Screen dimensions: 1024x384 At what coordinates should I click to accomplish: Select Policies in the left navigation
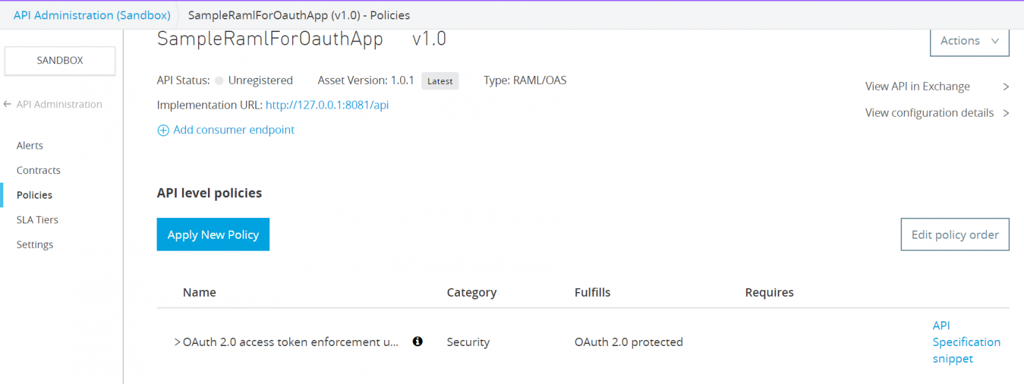[x=35, y=195]
